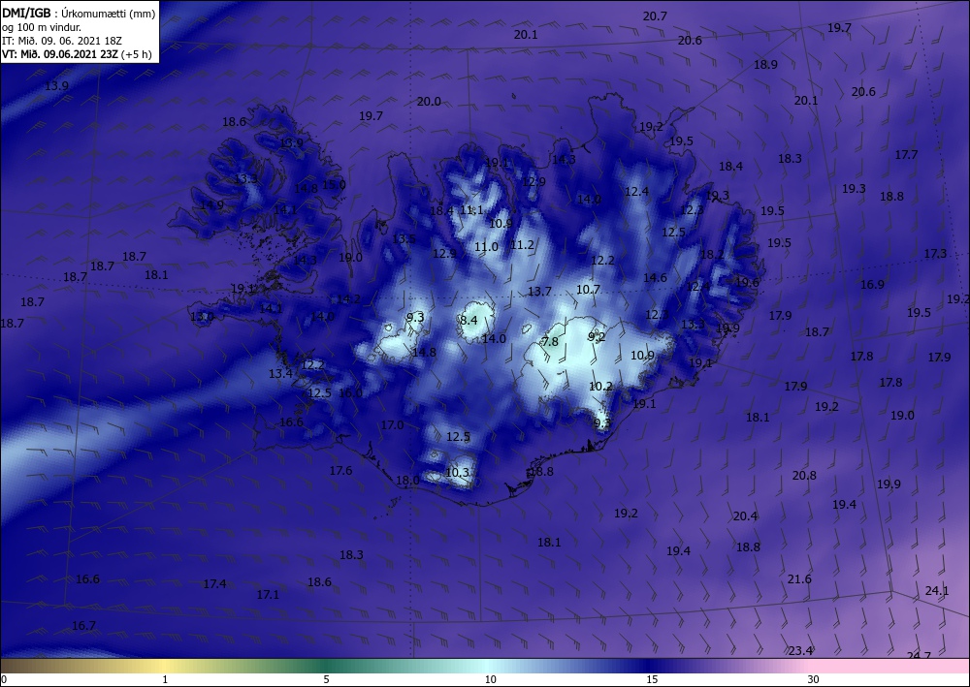Viewport: 970px width, 687px height.
Task: Click the 11.1 value on the map
Action: pyautogui.click(x=471, y=210)
